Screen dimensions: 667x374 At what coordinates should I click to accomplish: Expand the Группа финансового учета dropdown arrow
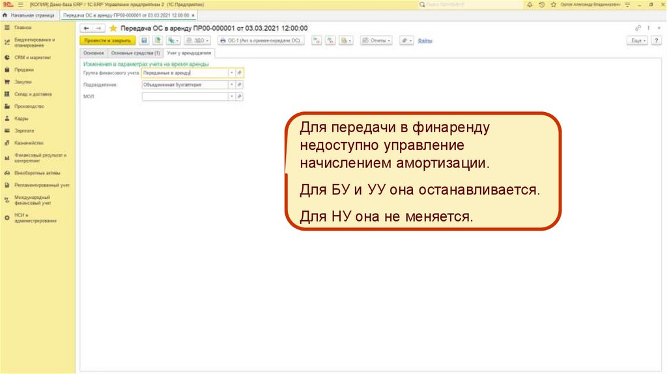[x=231, y=73]
